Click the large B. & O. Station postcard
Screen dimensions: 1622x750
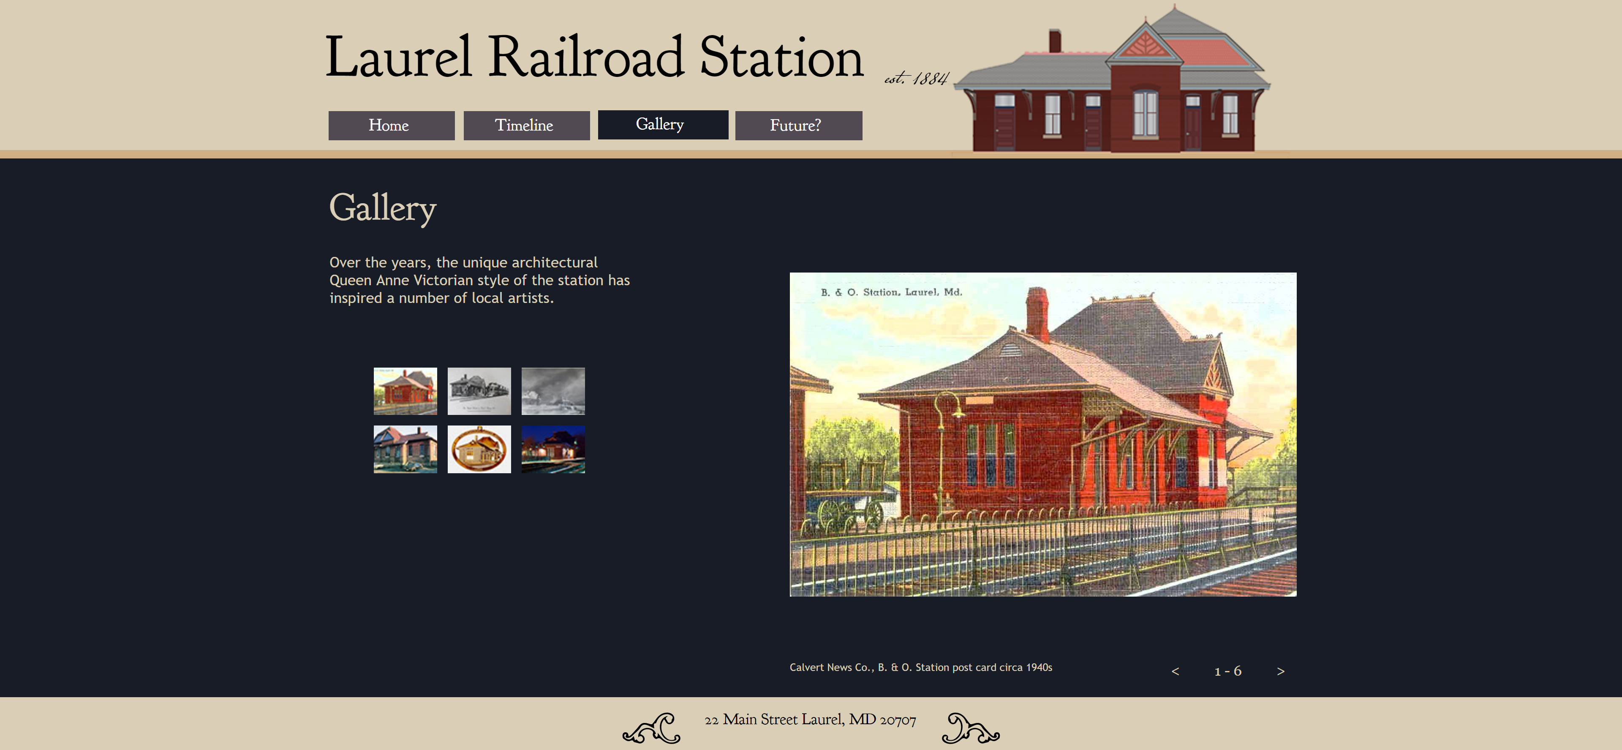[1043, 434]
